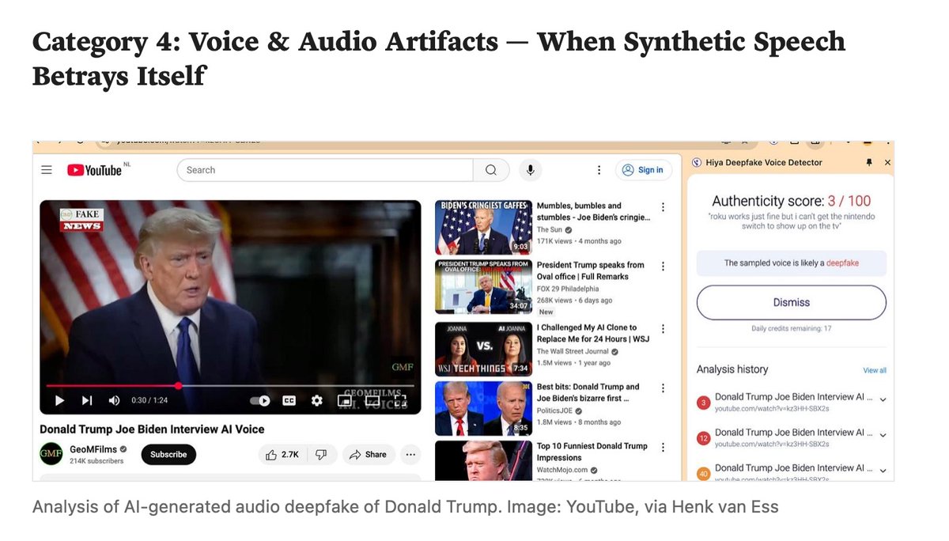The image size is (949, 541).
Task: Expand history entry with score 40
Action: 883,471
